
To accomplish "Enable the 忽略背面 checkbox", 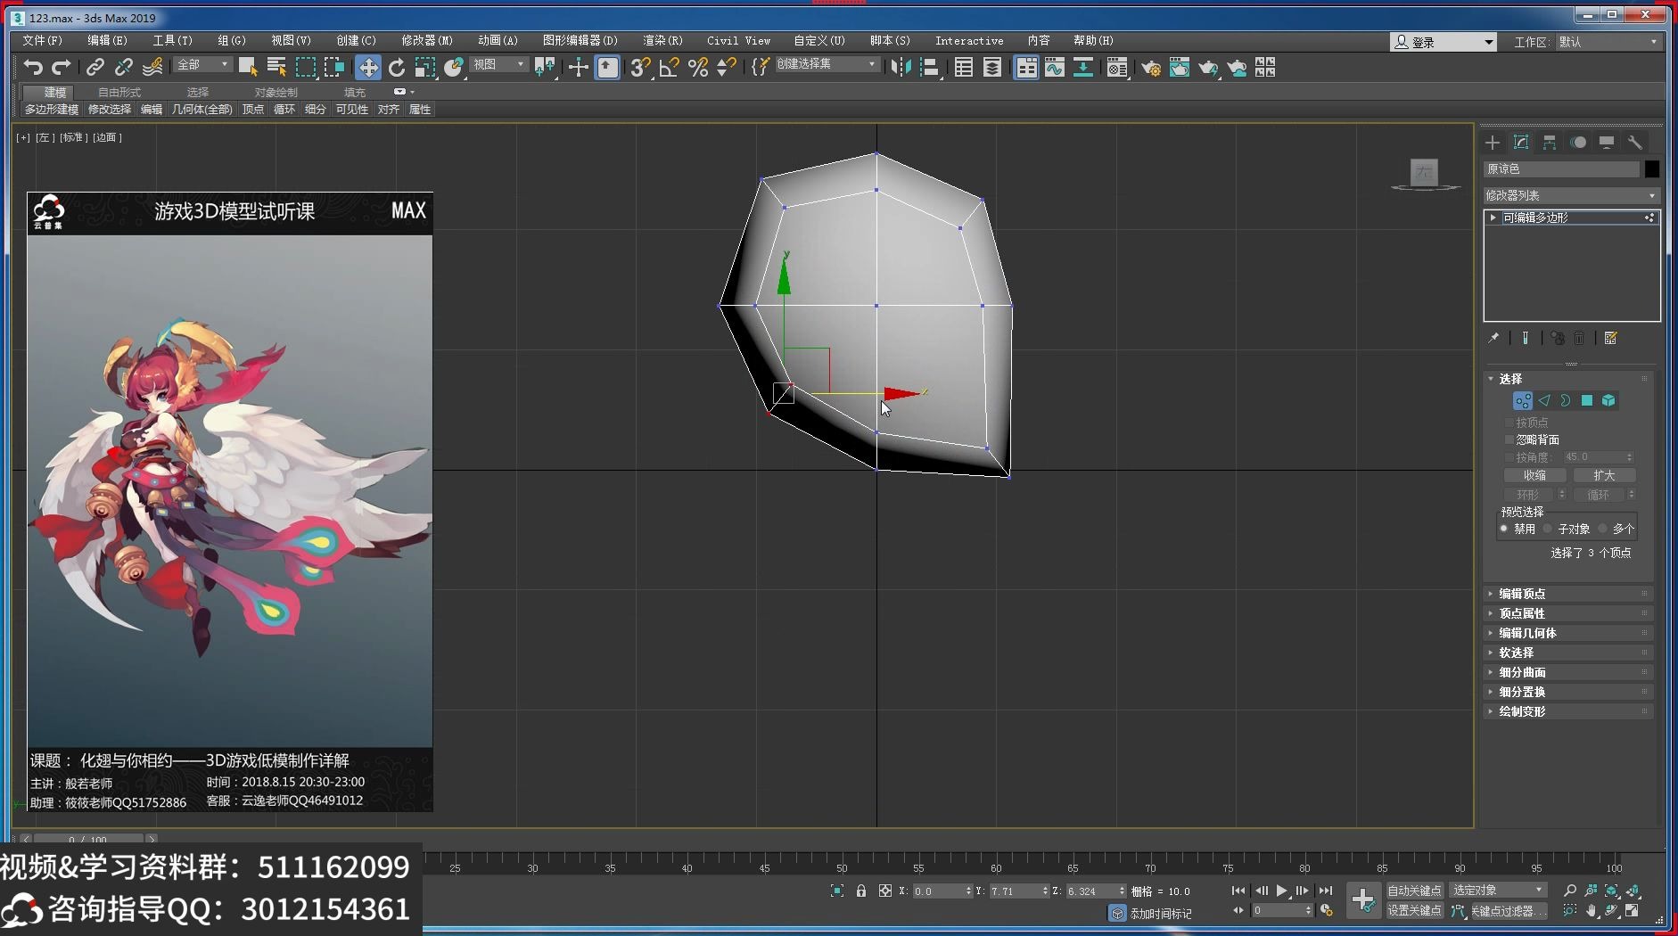I will (x=1509, y=439).
